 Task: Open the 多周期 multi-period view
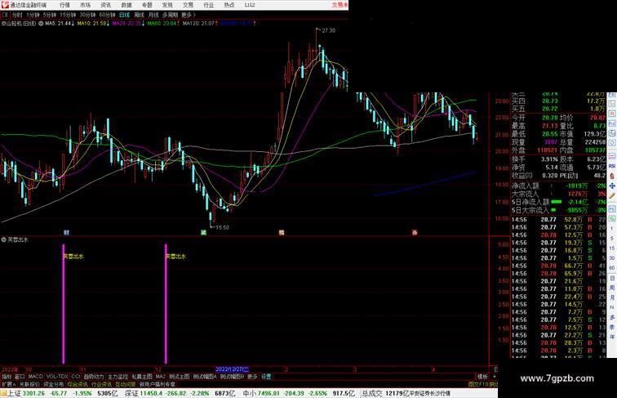pyautogui.click(x=170, y=15)
